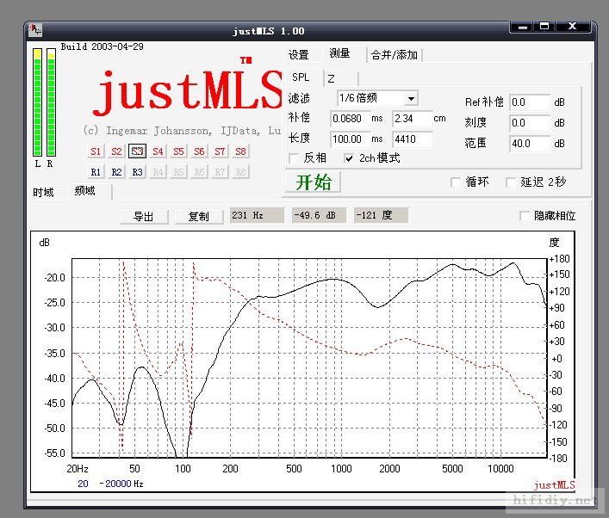Click the 复制 copy button
Image resolution: width=609 pixels, height=518 pixels.
(198, 216)
